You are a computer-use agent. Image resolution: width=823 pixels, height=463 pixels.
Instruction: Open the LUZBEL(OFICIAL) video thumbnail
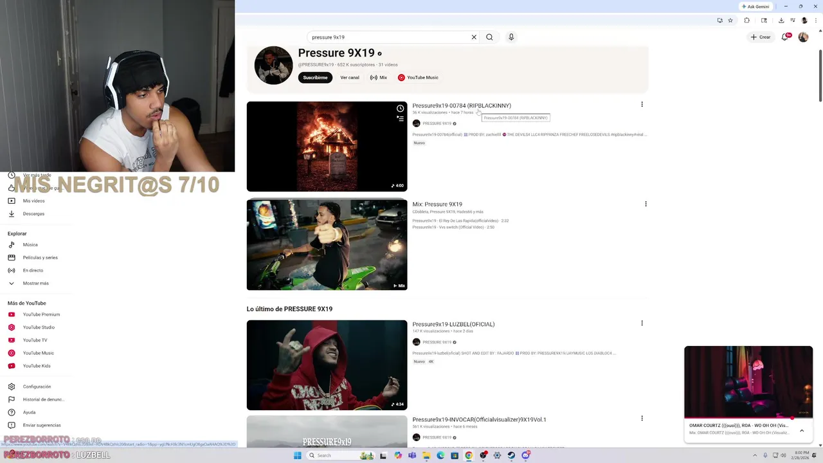(327, 365)
